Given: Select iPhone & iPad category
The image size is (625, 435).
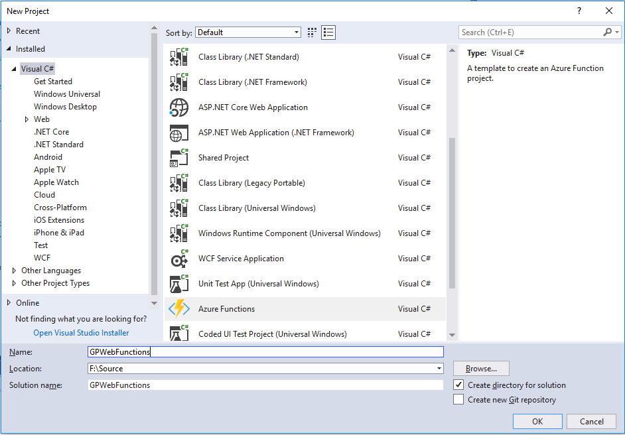Looking at the screenshot, I should click(59, 233).
